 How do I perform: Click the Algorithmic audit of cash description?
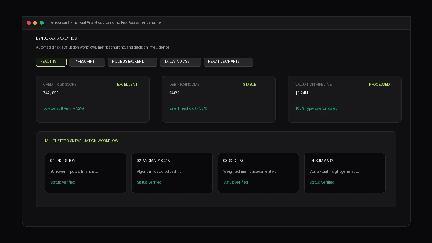pos(159,171)
